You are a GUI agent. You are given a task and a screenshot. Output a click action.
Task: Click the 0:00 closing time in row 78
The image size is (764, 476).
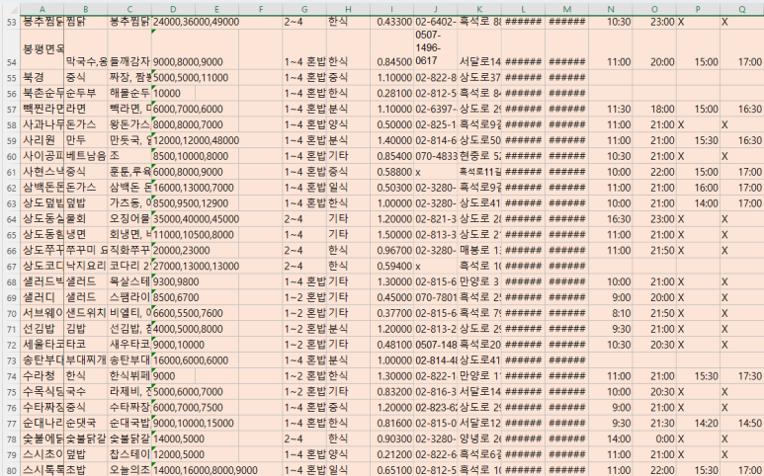[x=654, y=439]
